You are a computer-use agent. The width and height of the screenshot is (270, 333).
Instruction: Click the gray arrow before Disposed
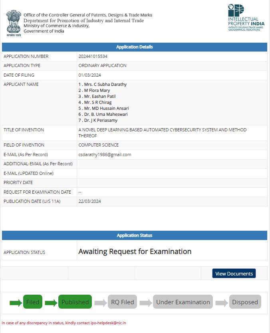coord(222,303)
